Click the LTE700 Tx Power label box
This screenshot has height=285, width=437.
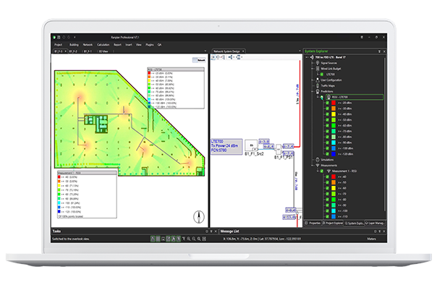226,146
